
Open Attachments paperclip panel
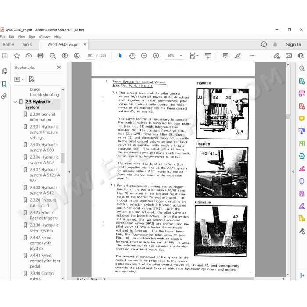tap(4, 96)
